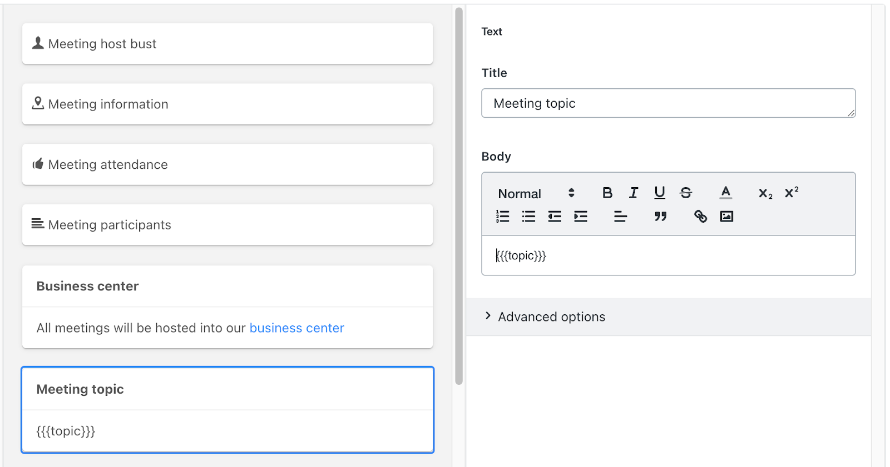
Task: Toggle bold formatting in Body toolbar
Action: 607,193
